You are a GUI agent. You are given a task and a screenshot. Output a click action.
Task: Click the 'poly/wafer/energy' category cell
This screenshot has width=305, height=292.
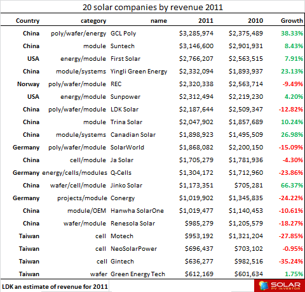(x=78, y=34)
